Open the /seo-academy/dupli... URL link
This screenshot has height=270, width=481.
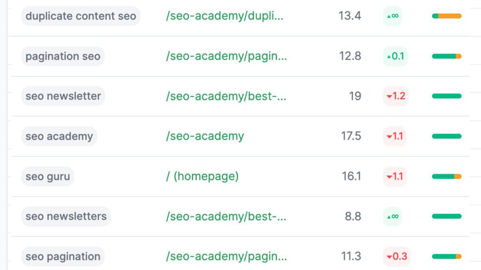225,16
